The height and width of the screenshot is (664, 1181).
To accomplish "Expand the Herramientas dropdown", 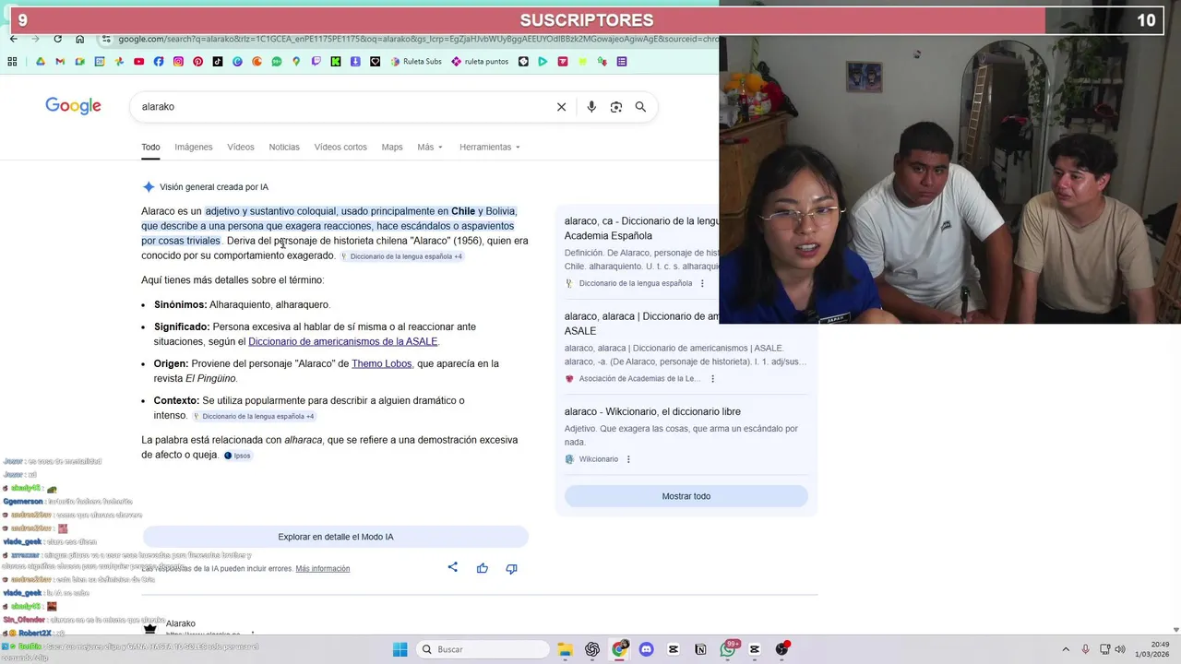I will 490,148.
